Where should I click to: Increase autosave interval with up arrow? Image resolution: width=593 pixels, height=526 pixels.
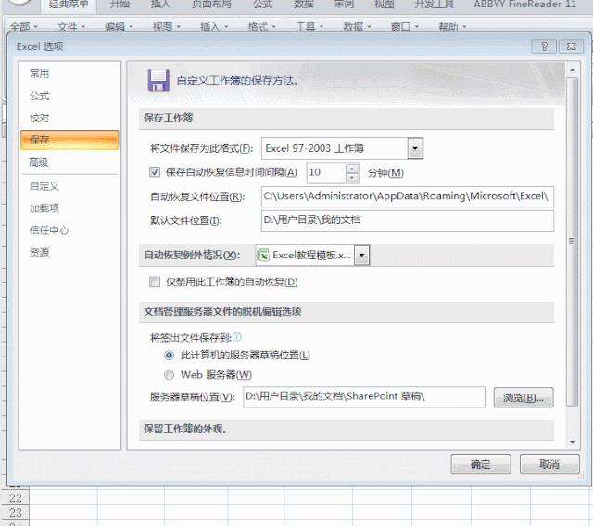click(x=352, y=169)
